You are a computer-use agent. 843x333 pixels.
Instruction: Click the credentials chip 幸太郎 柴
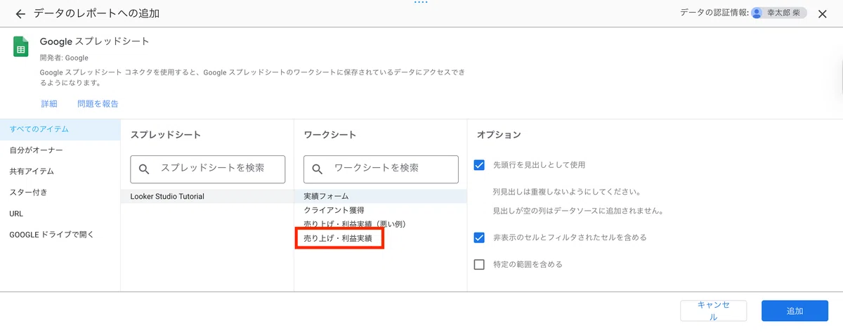[x=778, y=13]
